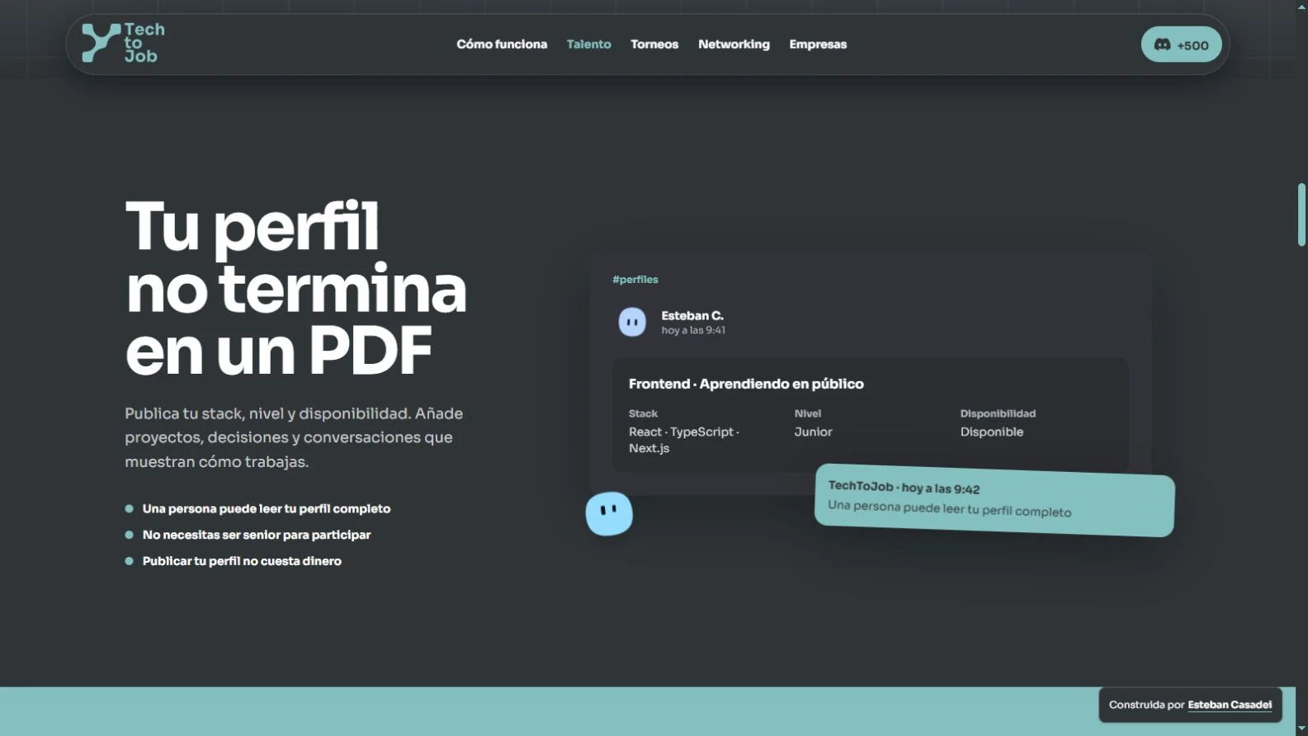Click the Discord icon in the header
The height and width of the screenshot is (736, 1308).
(1162, 45)
